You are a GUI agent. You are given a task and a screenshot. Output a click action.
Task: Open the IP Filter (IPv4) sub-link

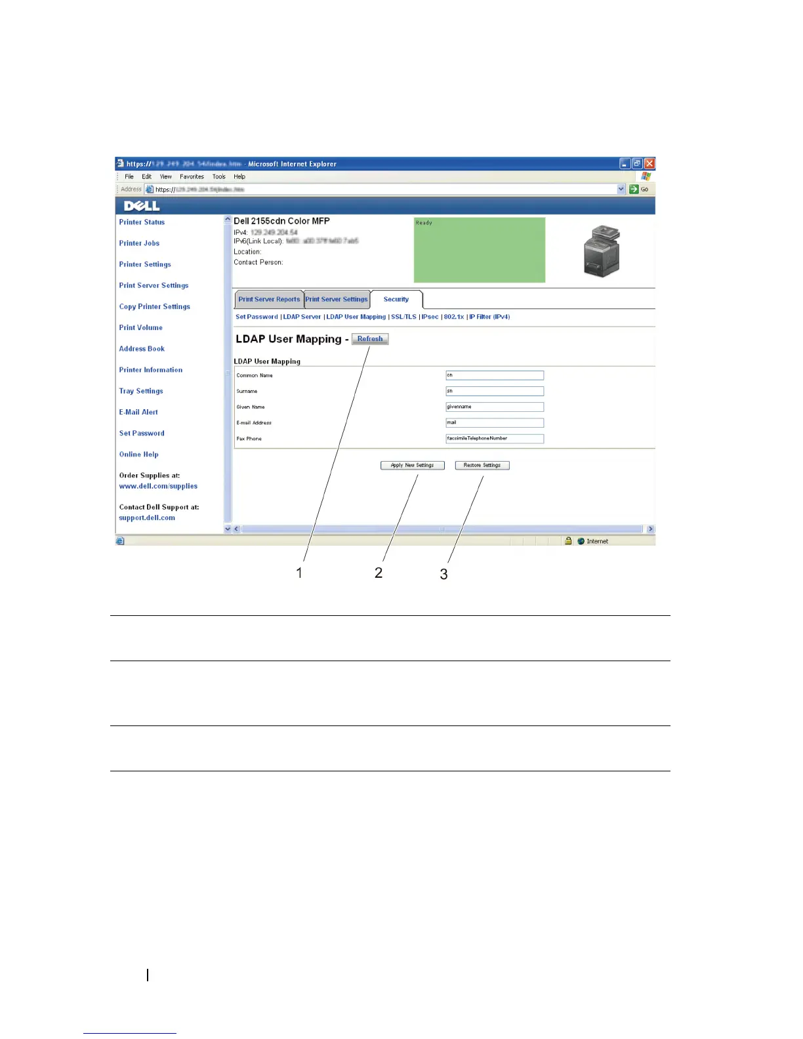[x=489, y=317]
